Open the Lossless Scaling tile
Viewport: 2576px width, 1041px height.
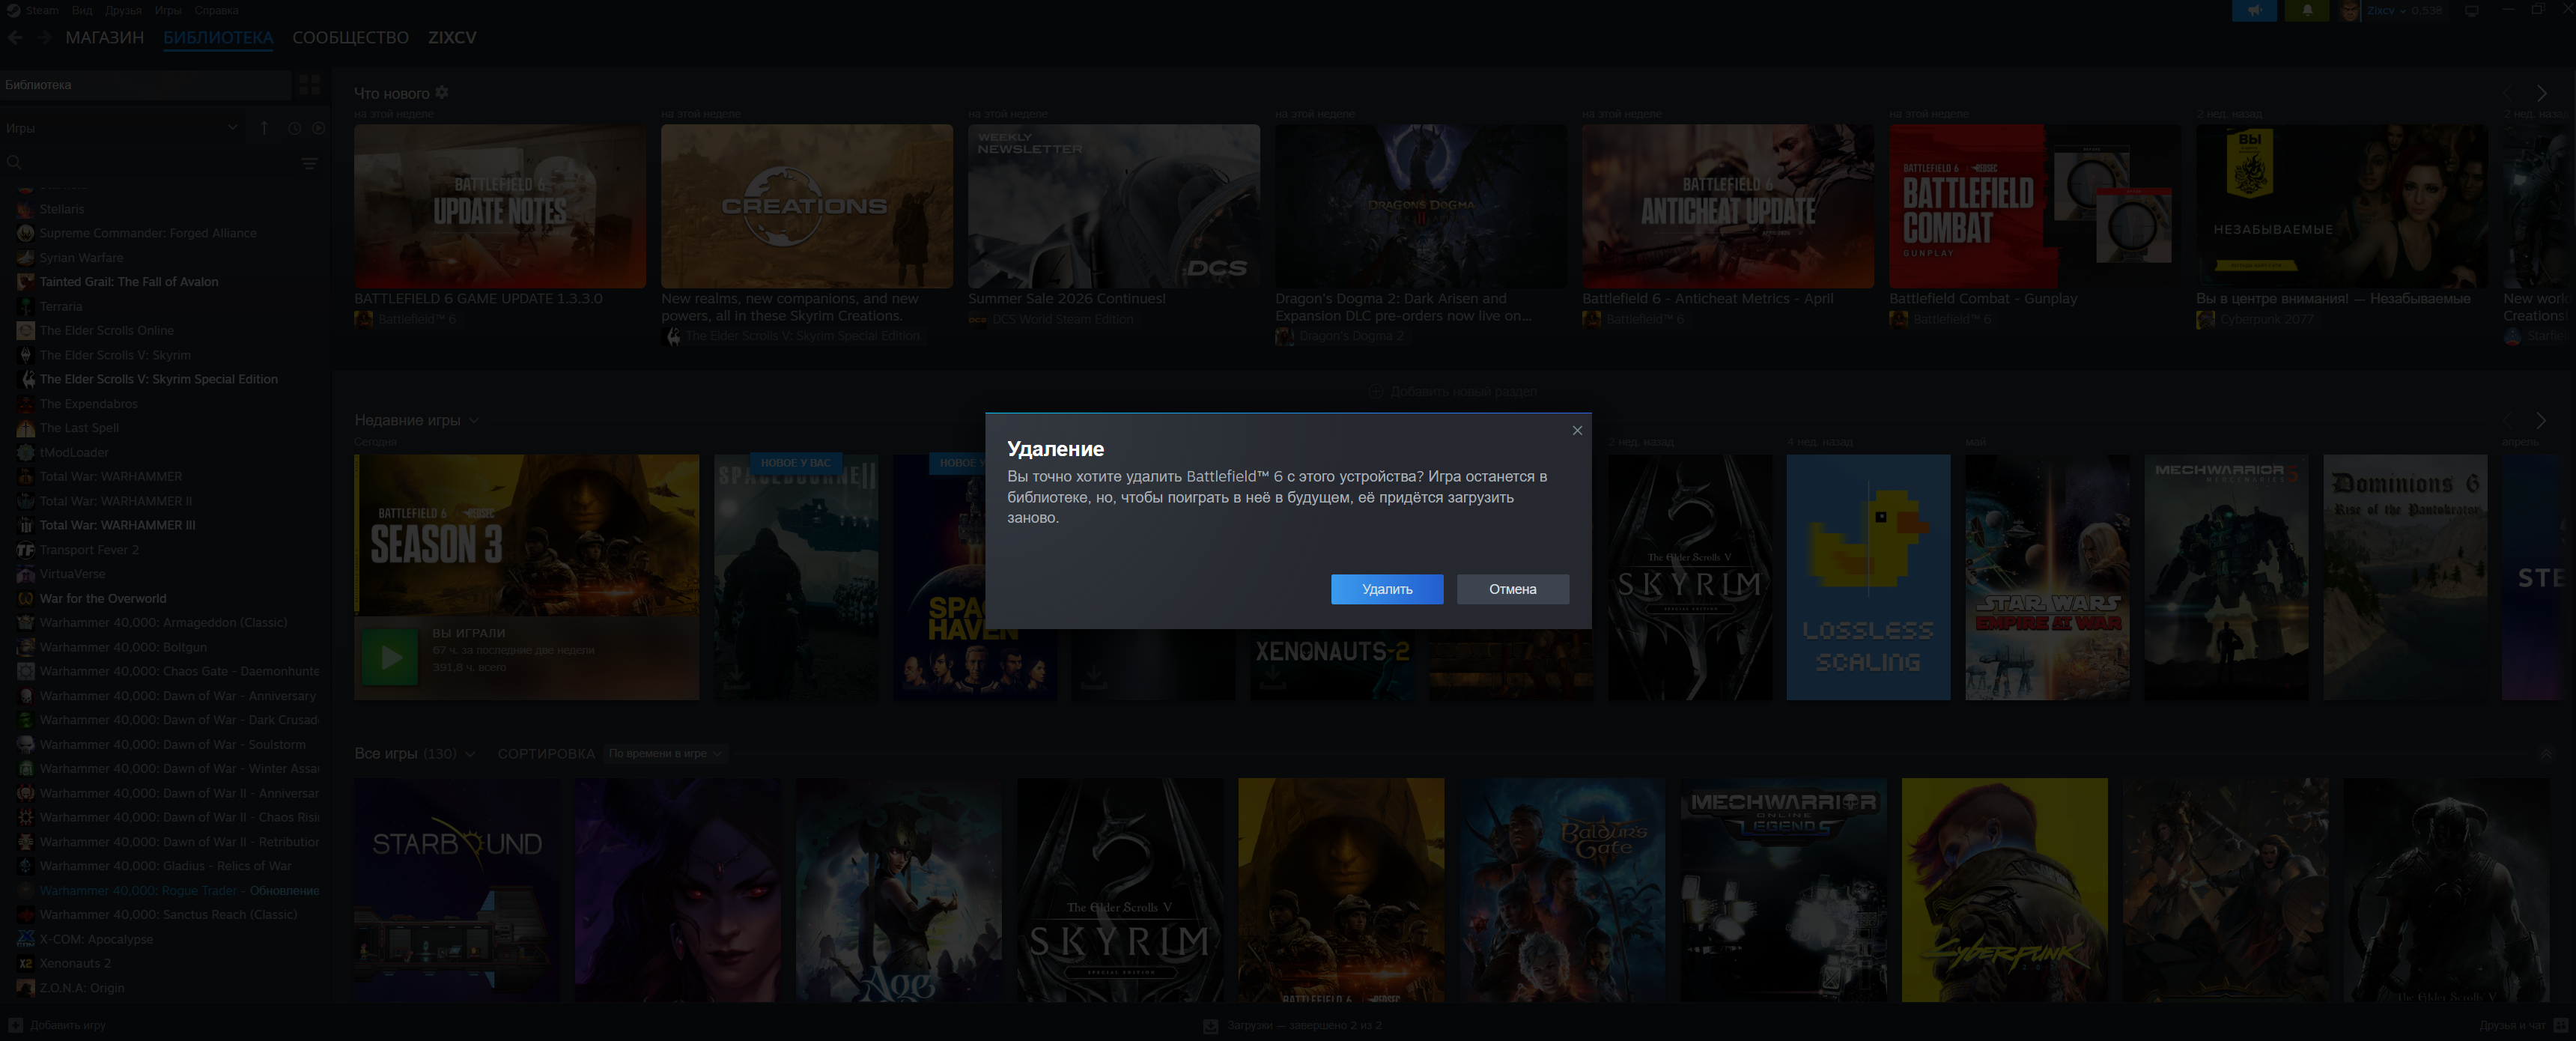1868,577
